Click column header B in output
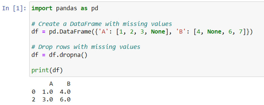 click(x=68, y=84)
